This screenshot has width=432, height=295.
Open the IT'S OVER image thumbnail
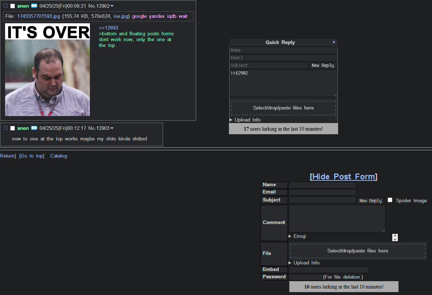pyautogui.click(x=47, y=70)
